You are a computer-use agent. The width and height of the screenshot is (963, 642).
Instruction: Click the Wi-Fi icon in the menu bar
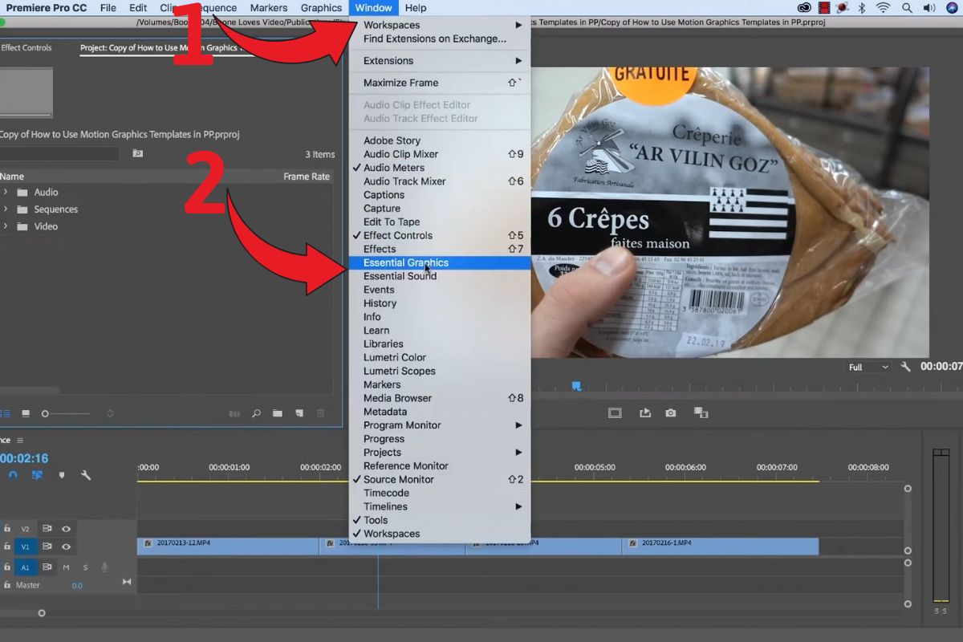(x=884, y=8)
